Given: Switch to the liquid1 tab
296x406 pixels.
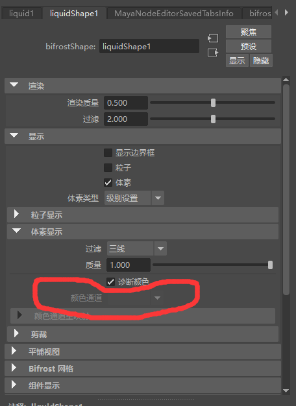Looking at the screenshot, I should pyautogui.click(x=21, y=13).
